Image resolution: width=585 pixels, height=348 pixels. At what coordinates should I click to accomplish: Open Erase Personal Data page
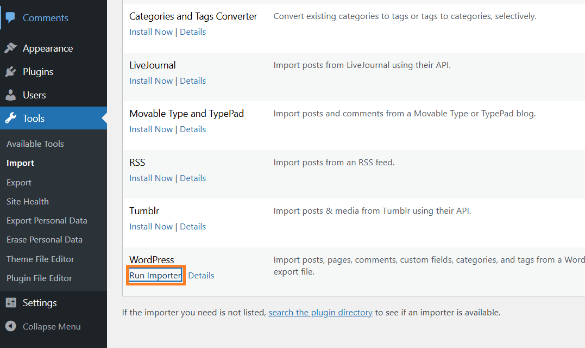[45, 239]
